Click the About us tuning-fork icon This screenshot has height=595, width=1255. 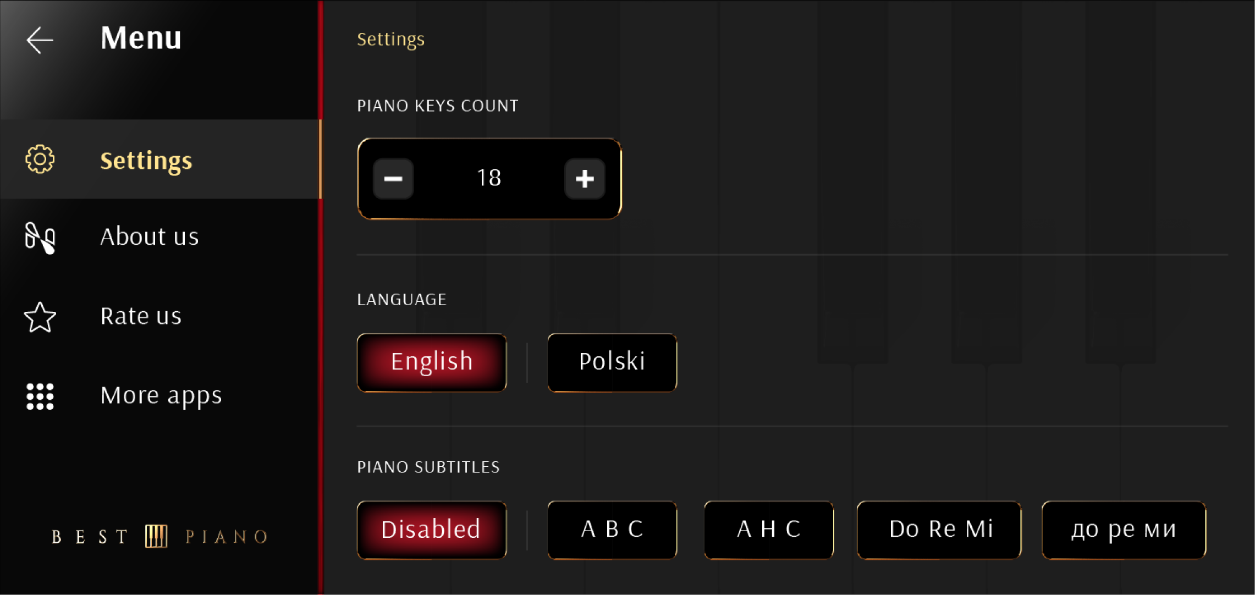(x=40, y=238)
